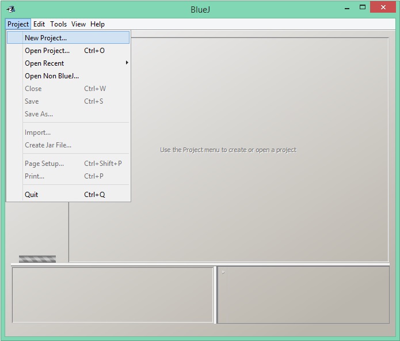Choose New Project... from the menu

68,38
